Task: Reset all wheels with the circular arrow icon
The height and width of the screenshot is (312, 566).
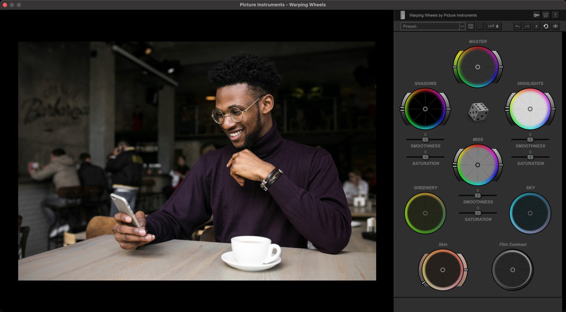Action: (546, 26)
